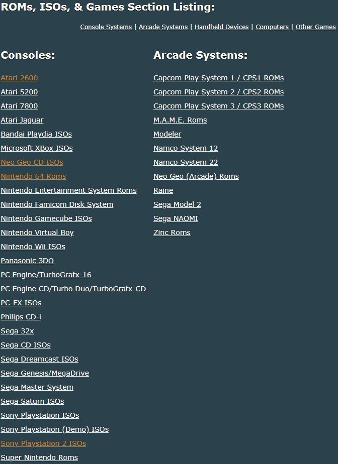Open Microsoft XBox ISOs link
The image size is (338, 464).
[x=37, y=148]
